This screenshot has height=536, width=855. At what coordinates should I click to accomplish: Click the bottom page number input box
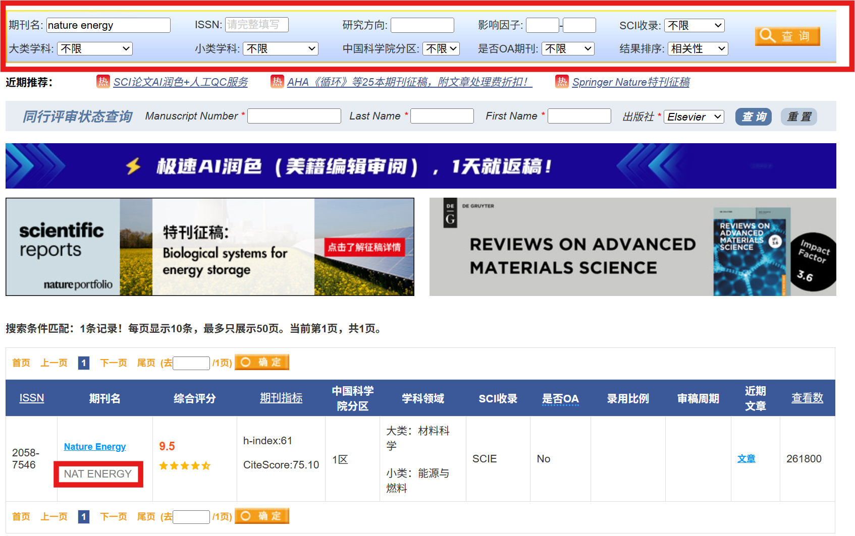point(191,517)
